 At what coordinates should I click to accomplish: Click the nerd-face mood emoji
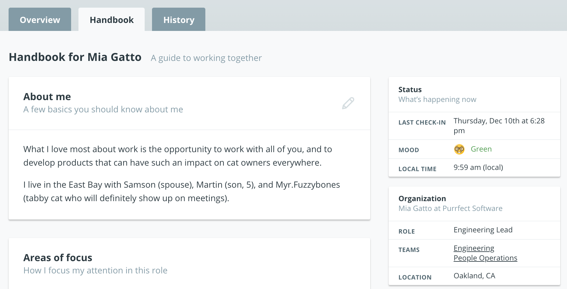(x=459, y=149)
